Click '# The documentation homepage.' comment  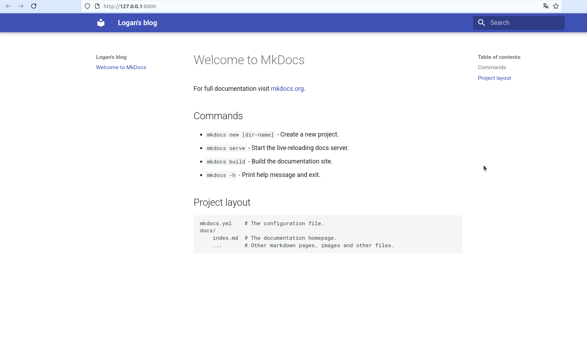(291, 238)
